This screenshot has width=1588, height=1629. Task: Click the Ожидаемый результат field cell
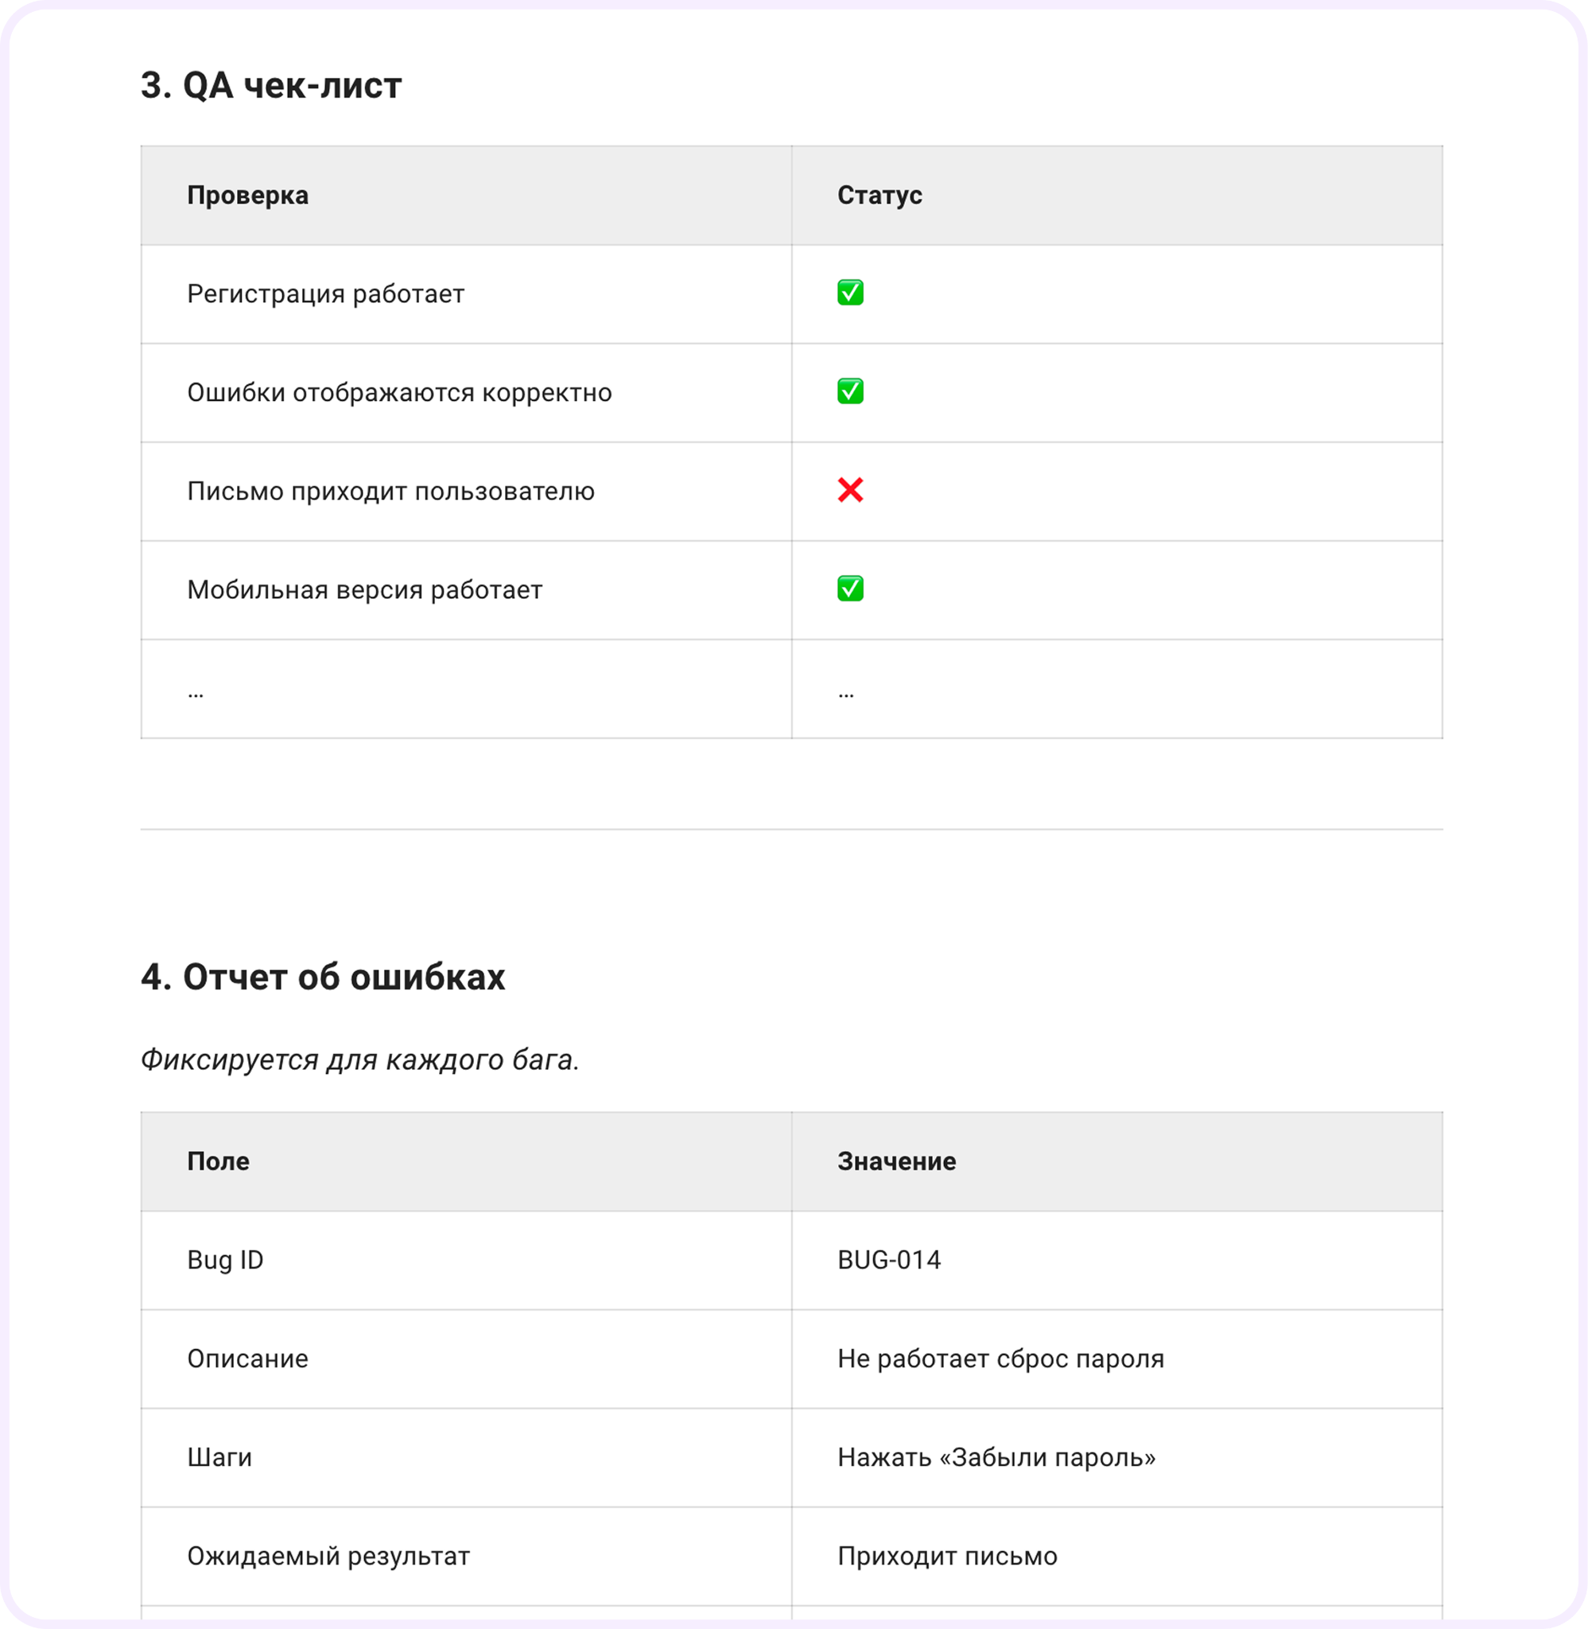click(x=466, y=1556)
